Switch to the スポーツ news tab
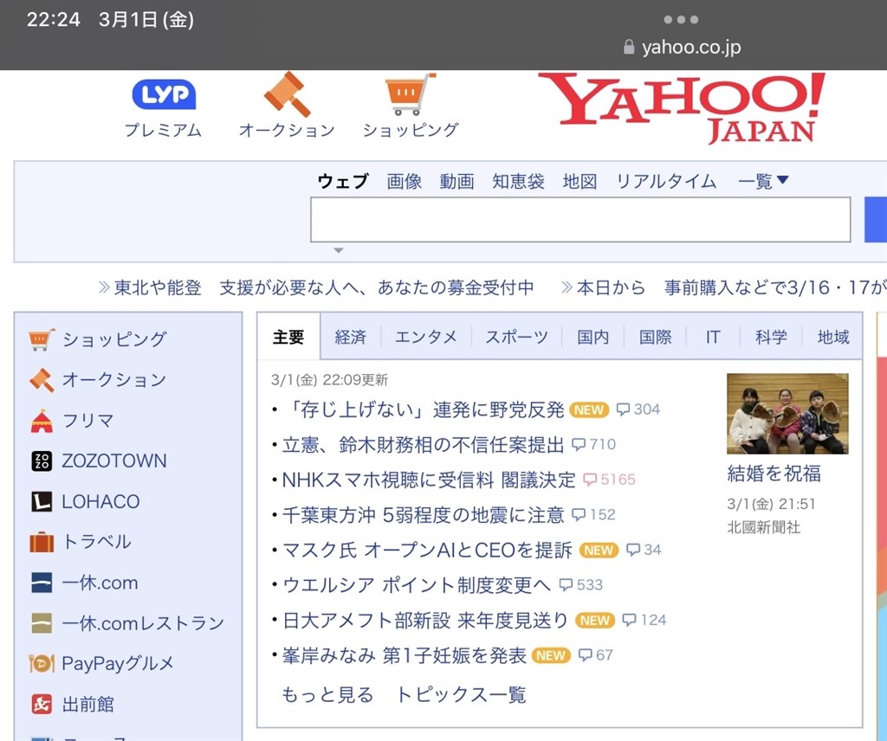Image resolution: width=887 pixels, height=741 pixels. pos(516,337)
